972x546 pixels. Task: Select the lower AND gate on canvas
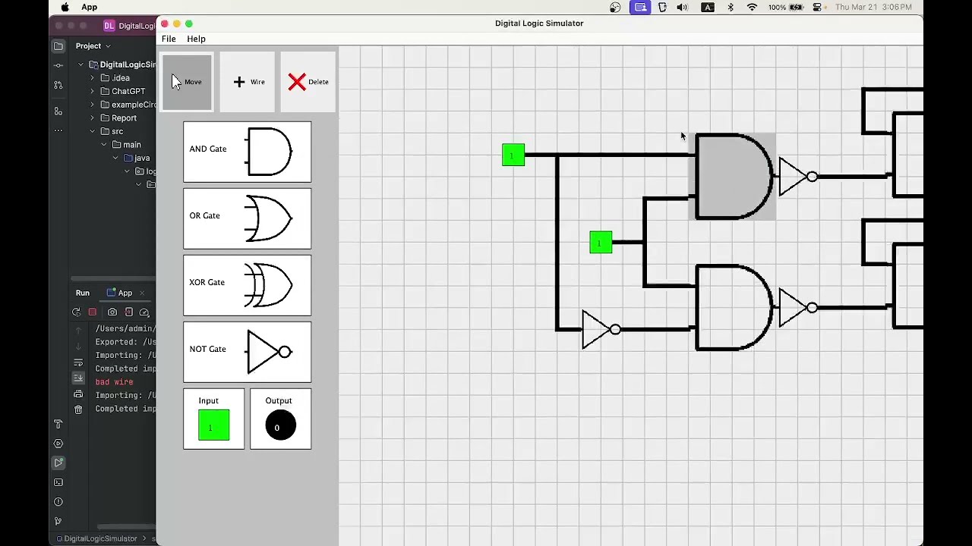pyautogui.click(x=734, y=307)
